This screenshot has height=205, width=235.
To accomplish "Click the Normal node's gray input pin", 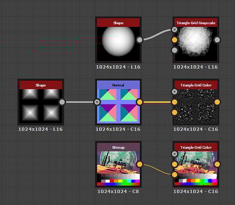I will 97,102.
